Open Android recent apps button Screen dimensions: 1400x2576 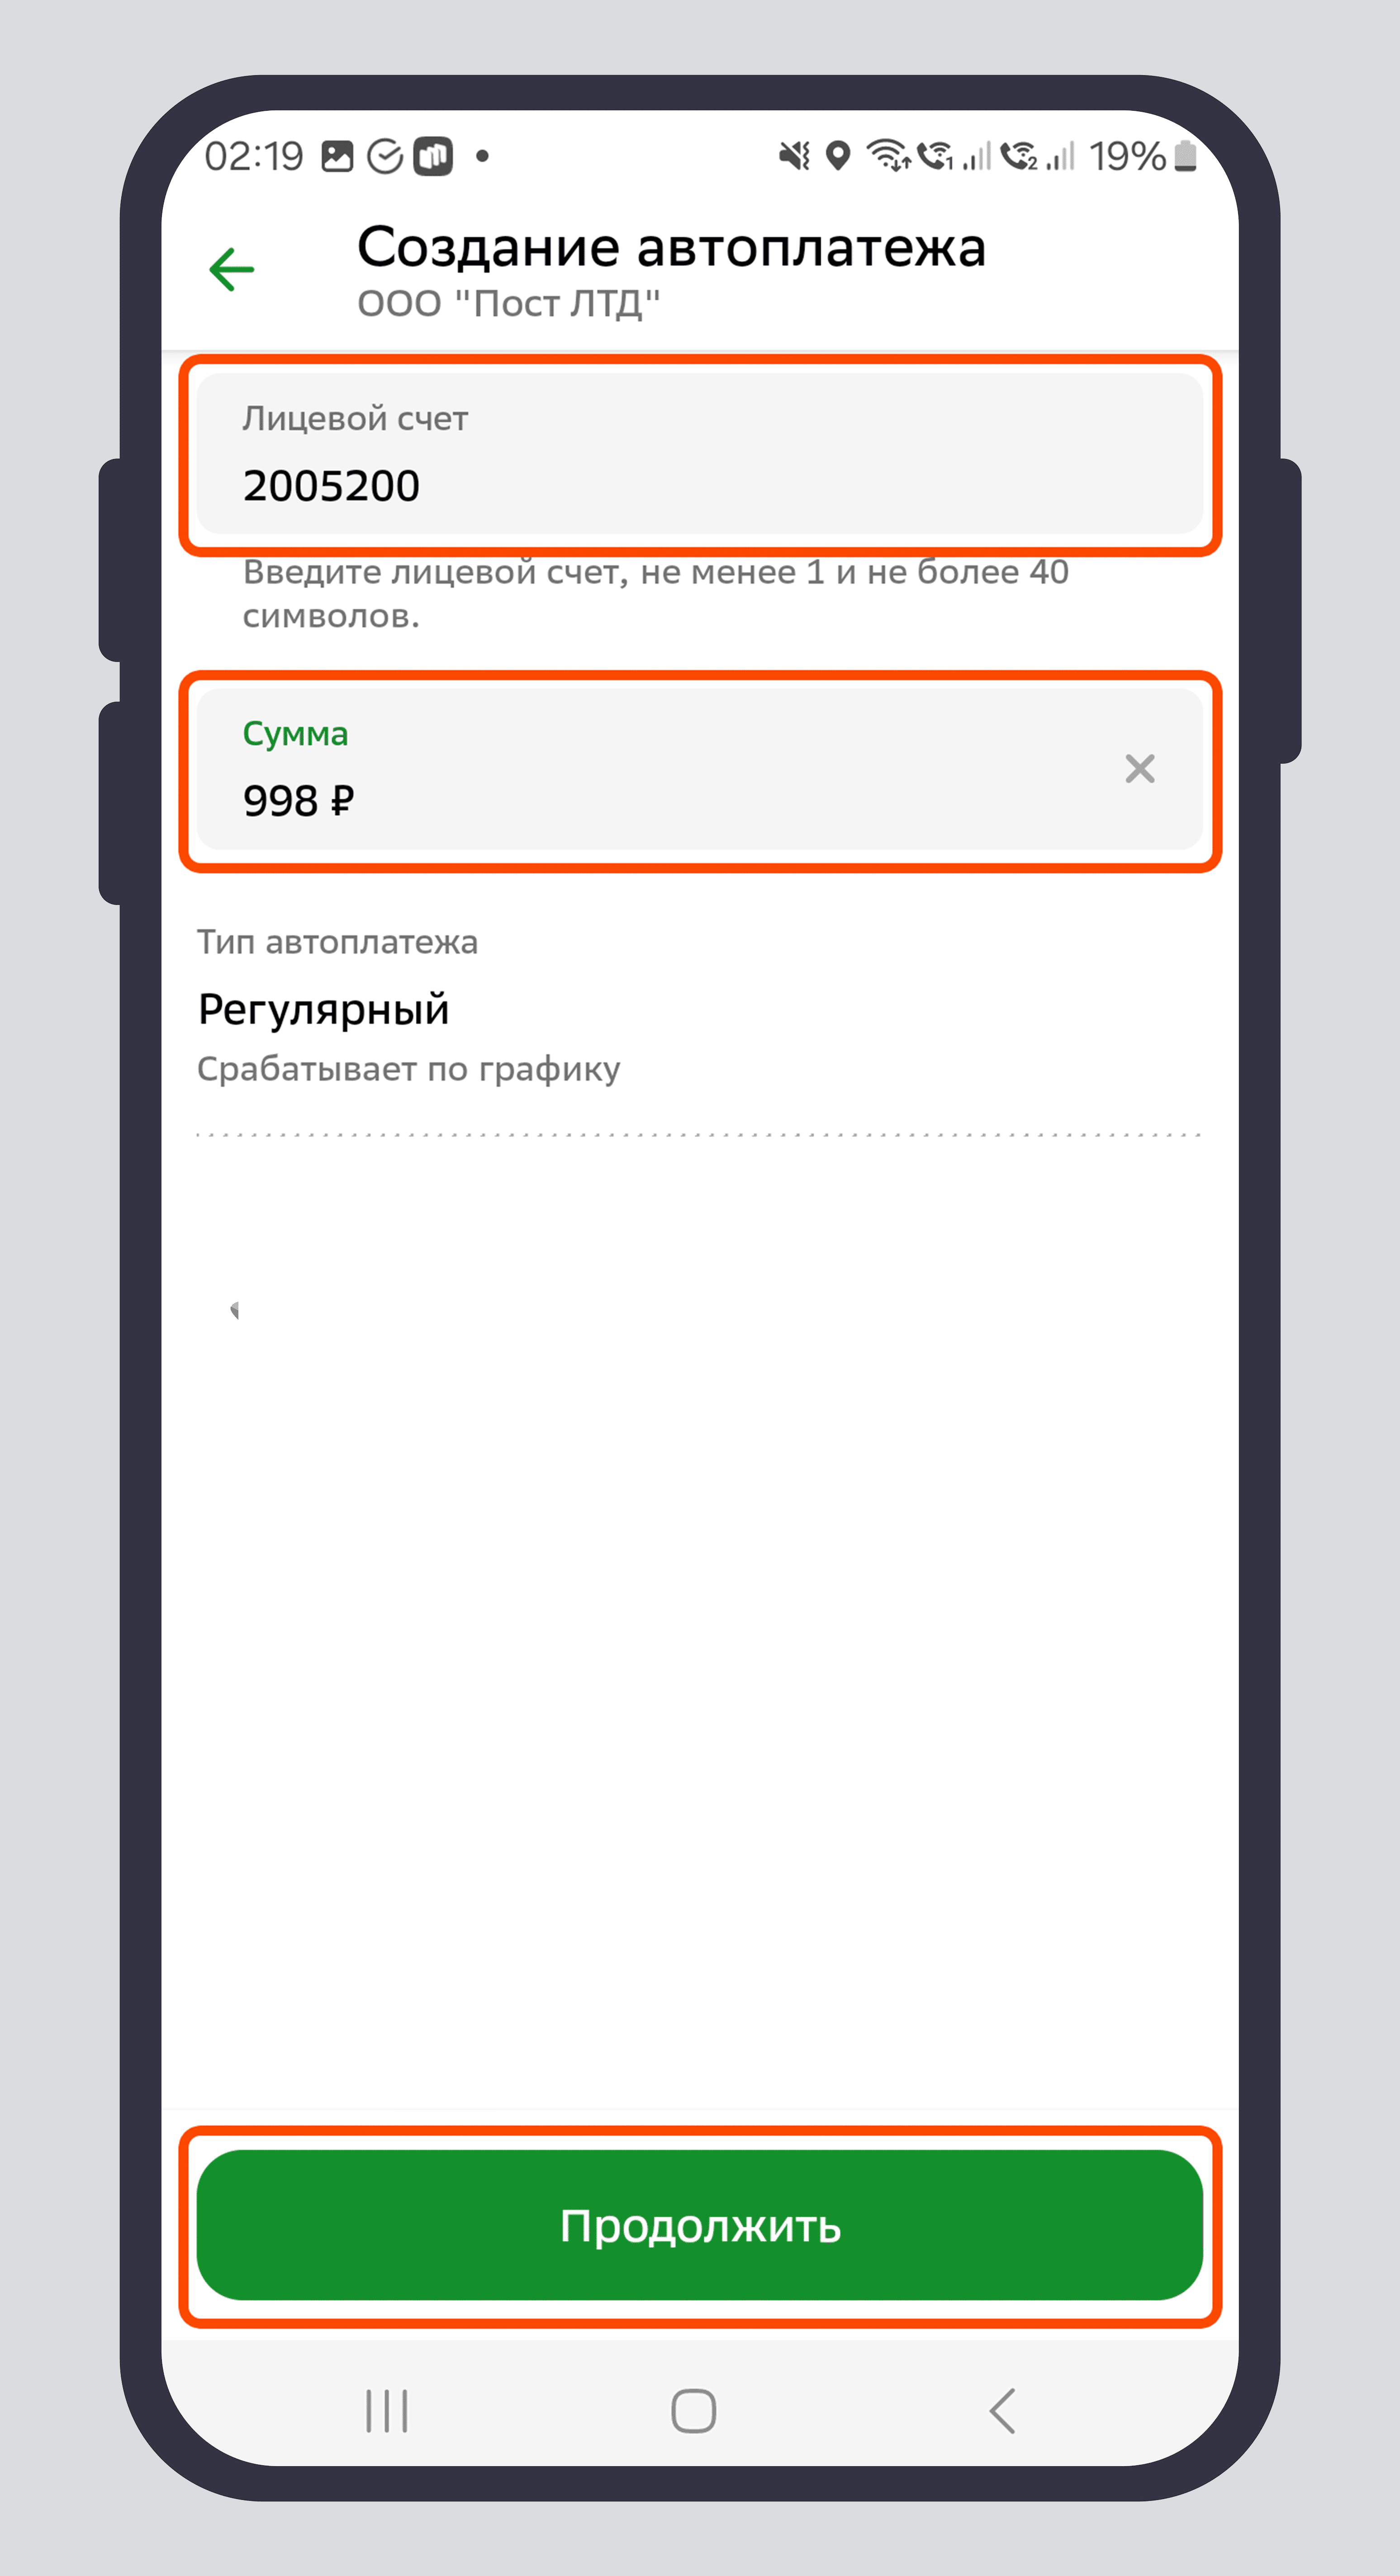[387, 2410]
